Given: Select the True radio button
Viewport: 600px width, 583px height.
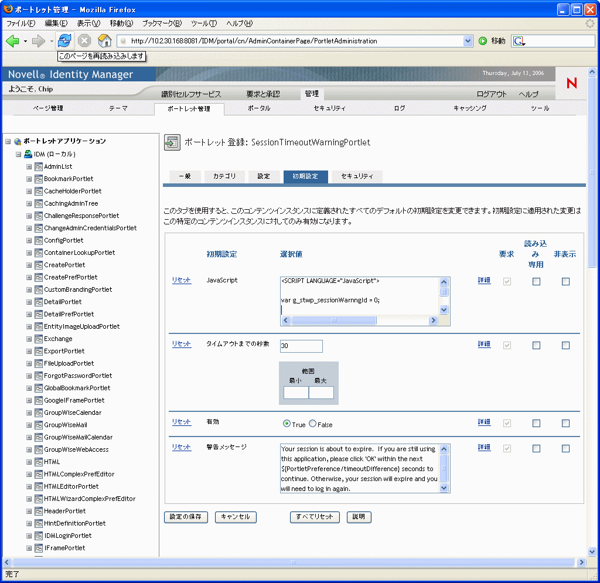Looking at the screenshot, I should (286, 424).
